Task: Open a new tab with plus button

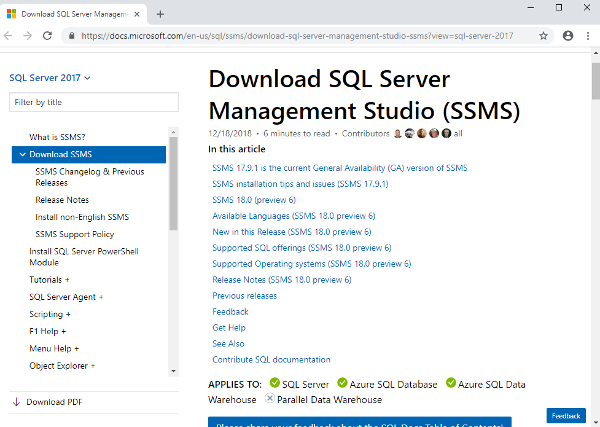Action: click(160, 14)
